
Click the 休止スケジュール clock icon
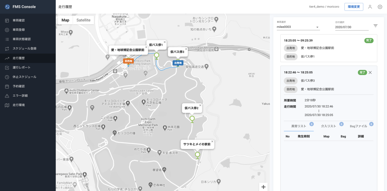pos(7,77)
